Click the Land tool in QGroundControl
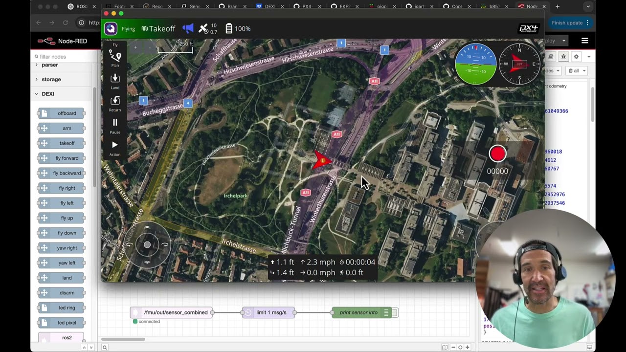The height and width of the screenshot is (352, 626). [115, 81]
